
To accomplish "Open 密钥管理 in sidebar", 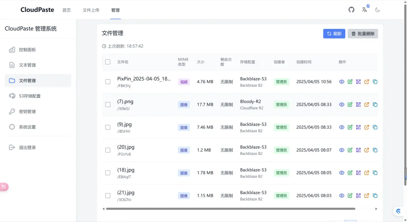I will tap(38, 112).
